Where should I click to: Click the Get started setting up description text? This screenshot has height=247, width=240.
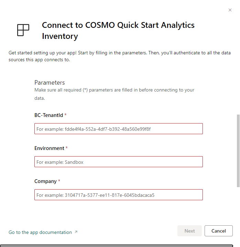[119, 56]
